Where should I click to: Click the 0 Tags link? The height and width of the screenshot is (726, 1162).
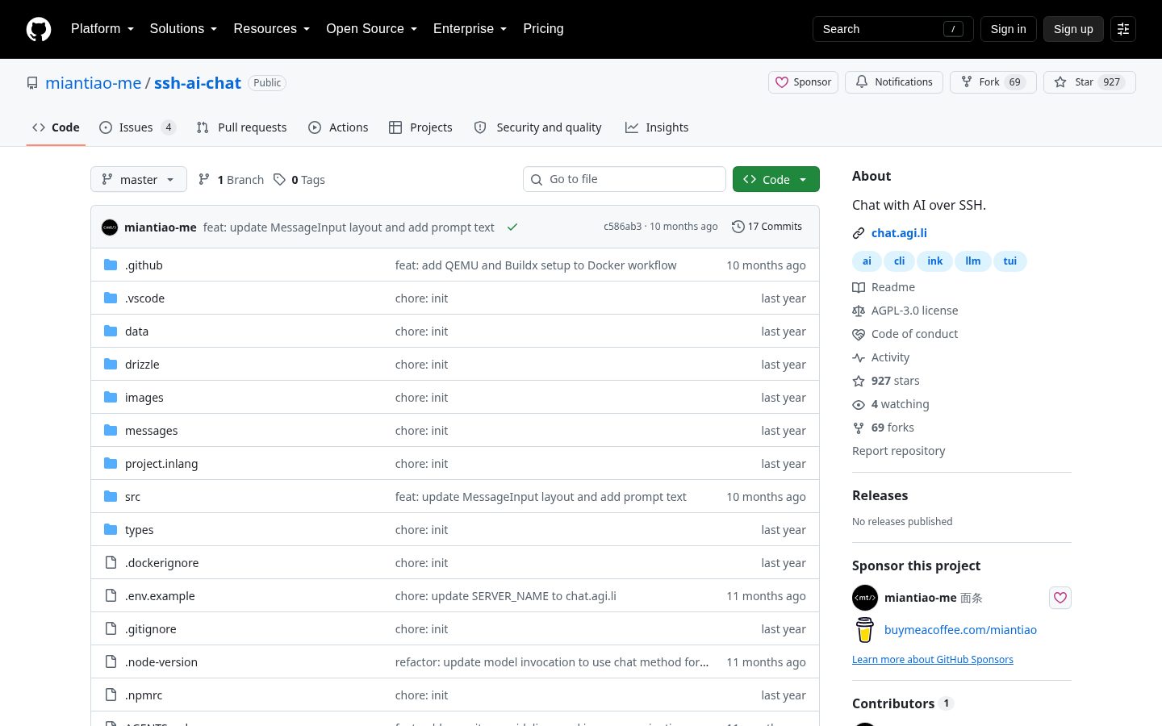299,180
